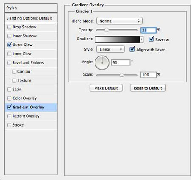Enable the Drop Shadow checkbox
The image size is (191, 180).
pyautogui.click(x=9, y=27)
